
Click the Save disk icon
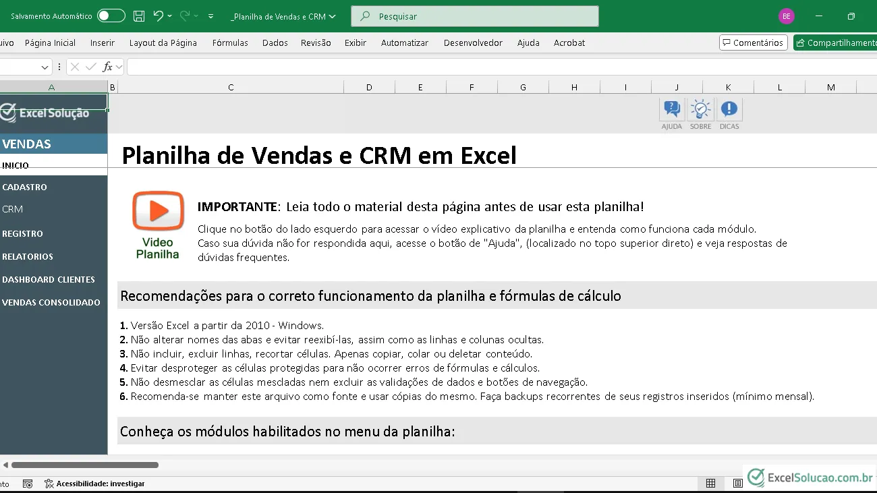[x=139, y=16]
